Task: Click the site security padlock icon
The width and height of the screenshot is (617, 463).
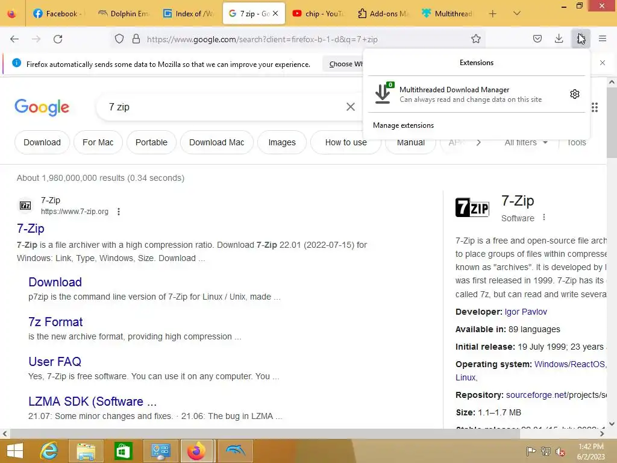Action: [136, 39]
